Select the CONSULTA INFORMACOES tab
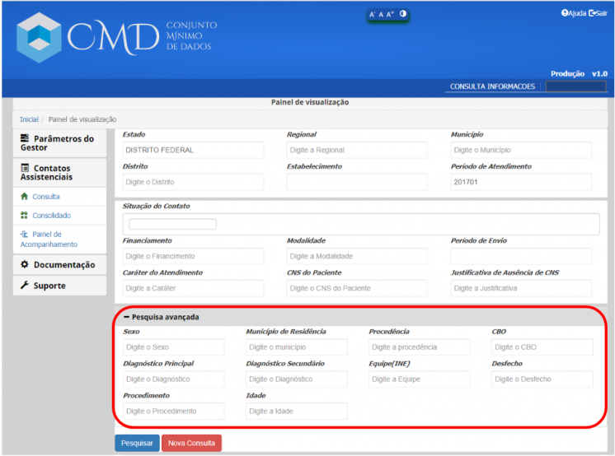Image resolution: width=615 pixels, height=456 pixels. [x=492, y=86]
